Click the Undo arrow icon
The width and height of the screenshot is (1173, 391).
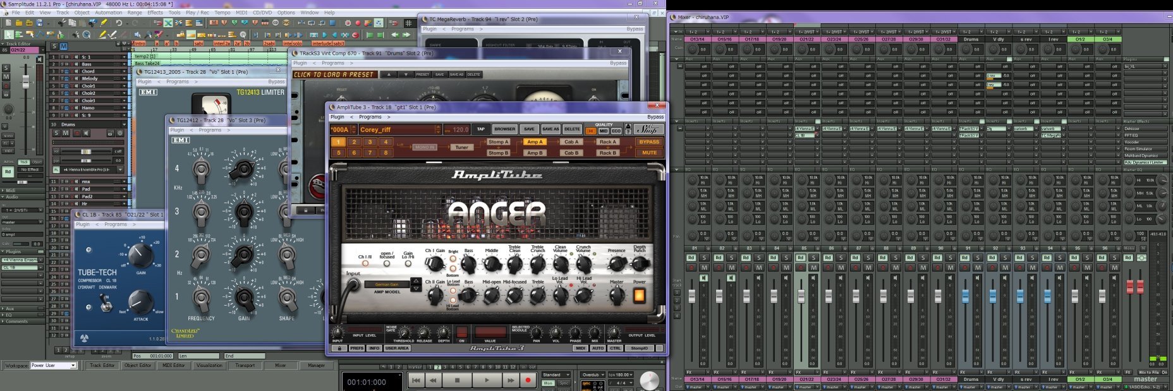119,23
